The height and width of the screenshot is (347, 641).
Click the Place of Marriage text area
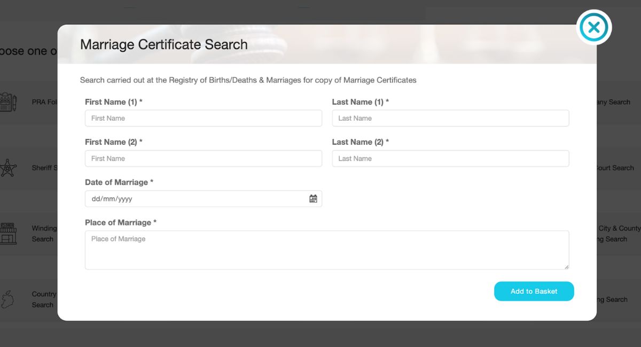pos(327,250)
